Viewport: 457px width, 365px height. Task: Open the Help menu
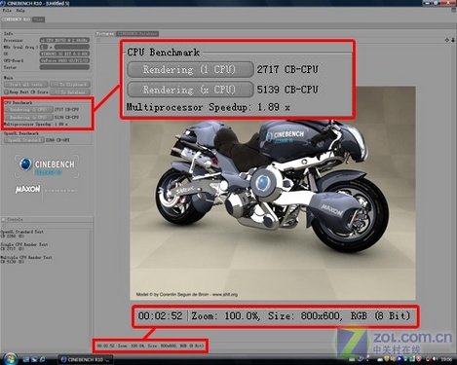click(20, 11)
